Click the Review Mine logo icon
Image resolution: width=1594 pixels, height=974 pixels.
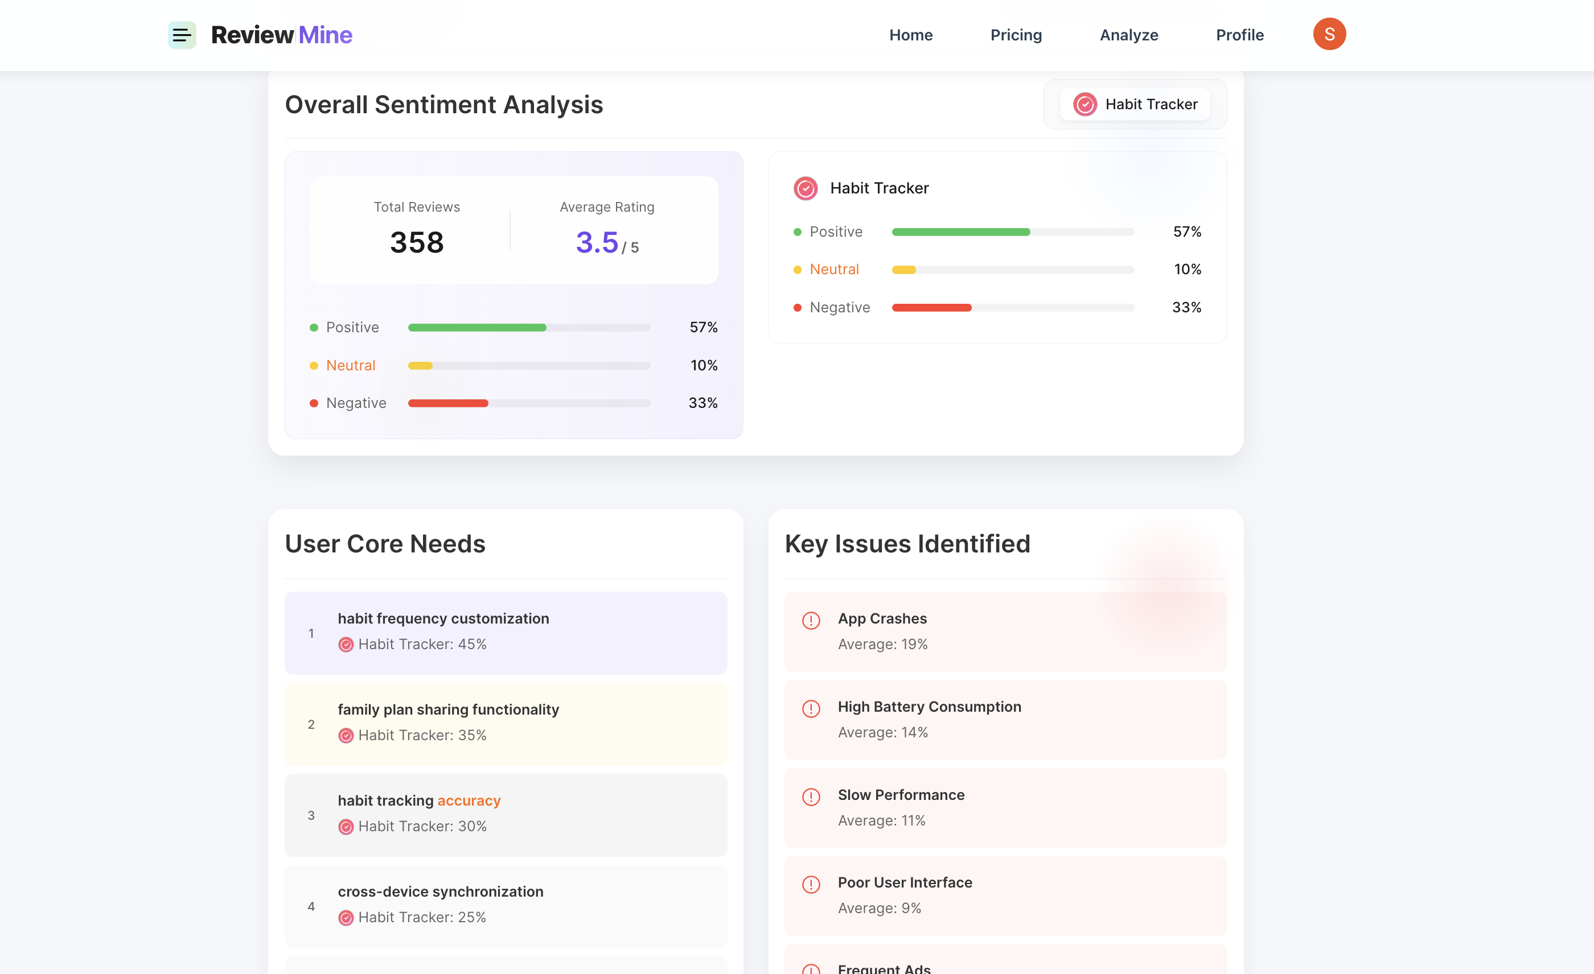tap(182, 35)
